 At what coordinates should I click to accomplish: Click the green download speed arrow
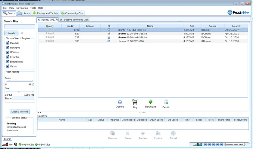[x=20, y=144]
